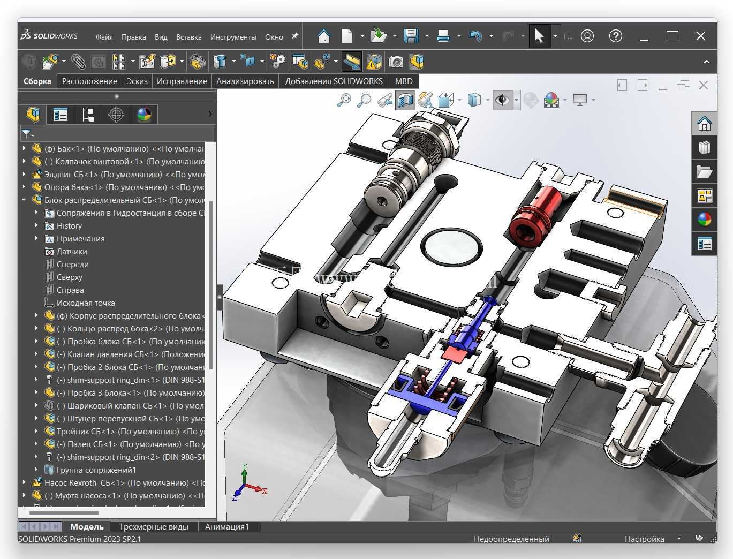Toggle the Instant3D ruler button
Viewport: 733px width, 559px height.
click(351, 62)
